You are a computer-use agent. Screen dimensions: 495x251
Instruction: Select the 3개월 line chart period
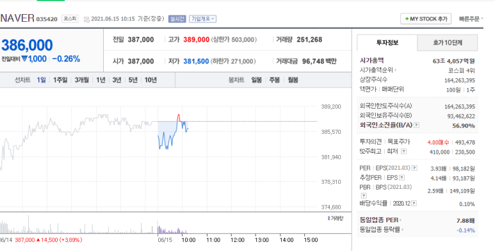81,80
